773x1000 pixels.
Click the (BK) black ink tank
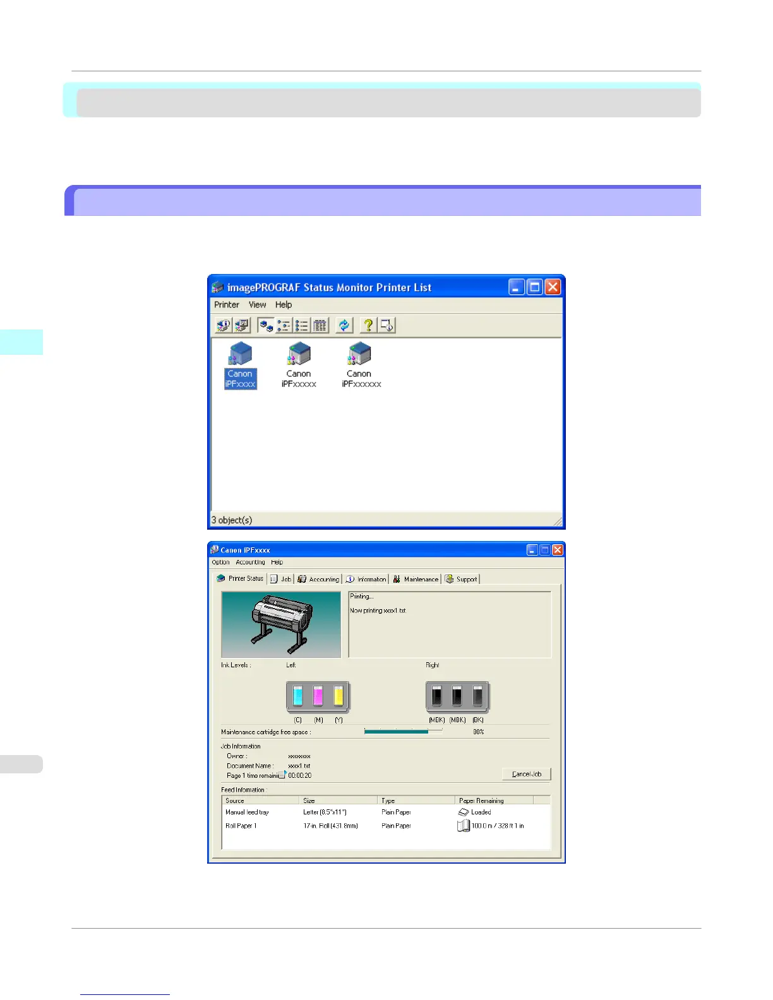pyautogui.click(x=477, y=696)
